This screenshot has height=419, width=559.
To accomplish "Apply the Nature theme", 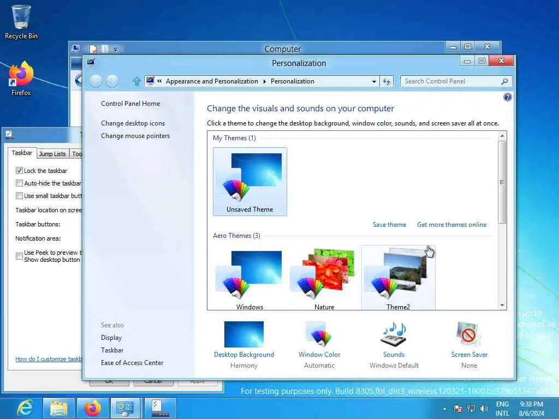I will [x=324, y=279].
